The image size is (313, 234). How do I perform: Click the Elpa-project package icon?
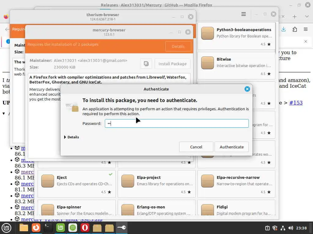coord(127,181)
